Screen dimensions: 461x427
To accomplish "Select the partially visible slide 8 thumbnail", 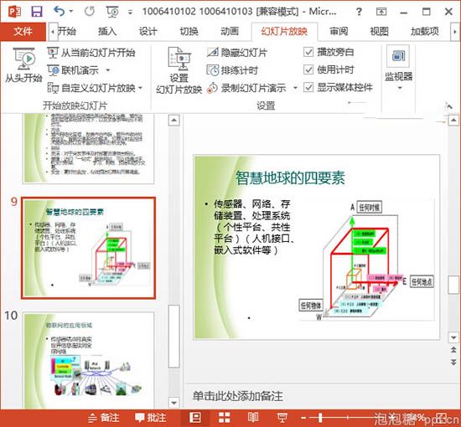I will tap(89, 148).
